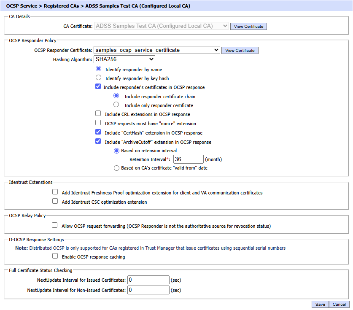Disable Include ArchiveCutoff extension checkbox
Image resolution: width=353 pixels, height=310 pixels.
pyautogui.click(x=98, y=142)
